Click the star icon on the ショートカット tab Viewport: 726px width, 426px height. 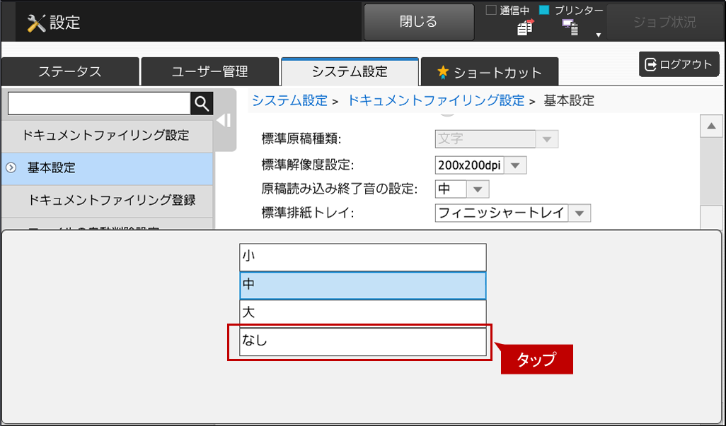[443, 72]
